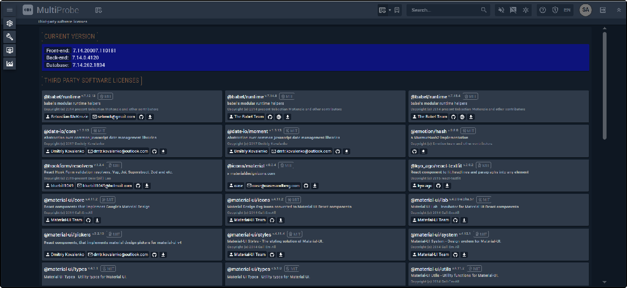Click the bookmark icon in top bar
The image size is (627, 288).
coord(397,10)
